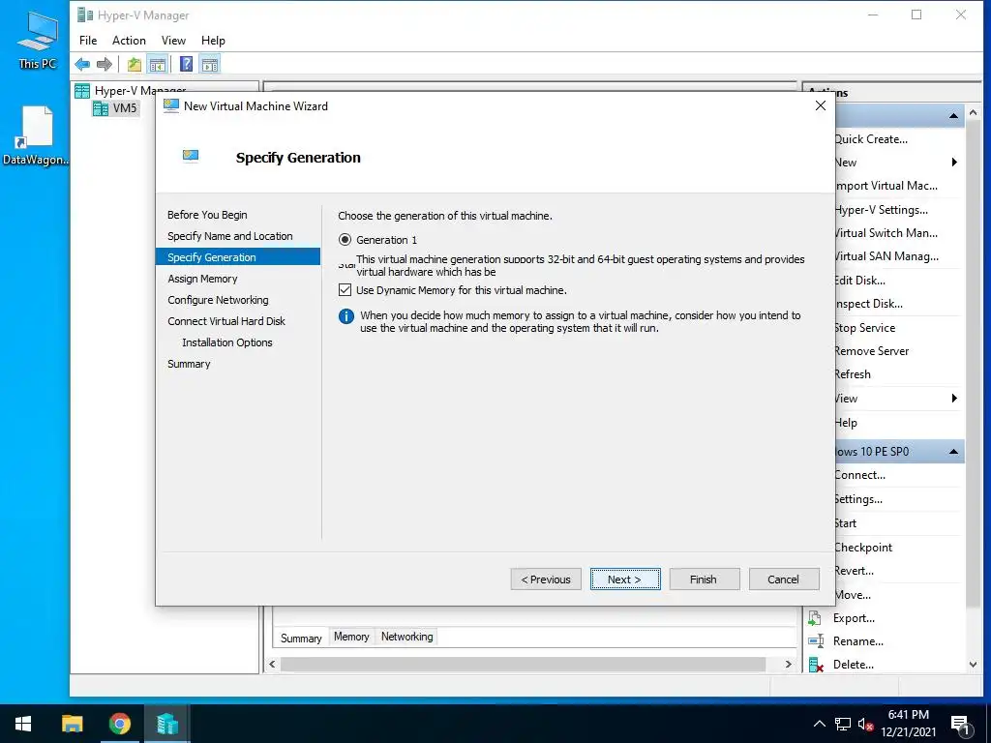Click the Up one level folder icon
The width and height of the screenshot is (991, 743).
click(x=134, y=64)
